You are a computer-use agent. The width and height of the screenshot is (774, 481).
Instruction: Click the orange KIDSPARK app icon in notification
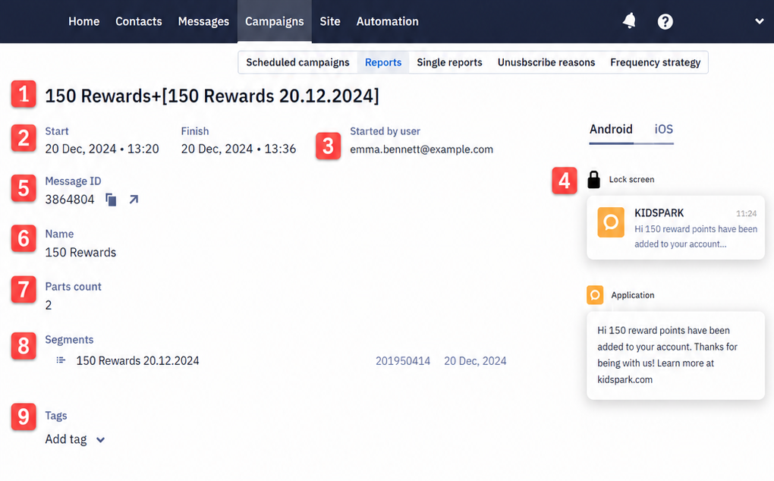(611, 222)
